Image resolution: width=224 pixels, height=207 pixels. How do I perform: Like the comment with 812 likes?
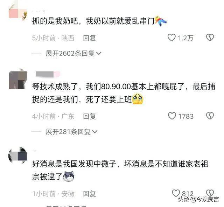176,193
